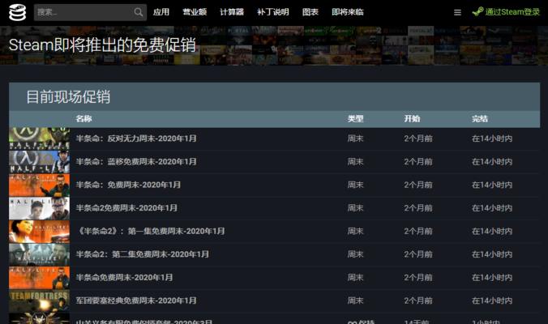Sort by the 完结 column header
Image resolution: width=548 pixels, height=324 pixels.
[480, 119]
